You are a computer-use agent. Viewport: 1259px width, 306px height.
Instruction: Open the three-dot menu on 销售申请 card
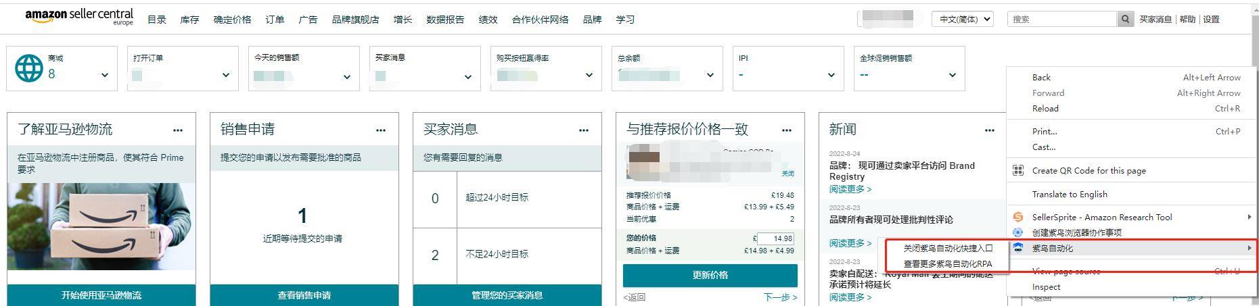(x=381, y=130)
